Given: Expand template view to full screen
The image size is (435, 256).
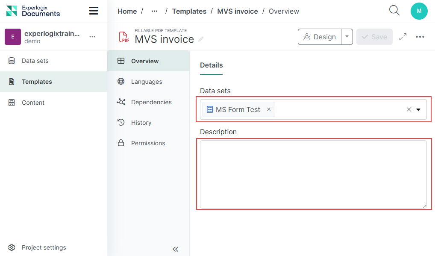Looking at the screenshot, I should click(x=403, y=37).
